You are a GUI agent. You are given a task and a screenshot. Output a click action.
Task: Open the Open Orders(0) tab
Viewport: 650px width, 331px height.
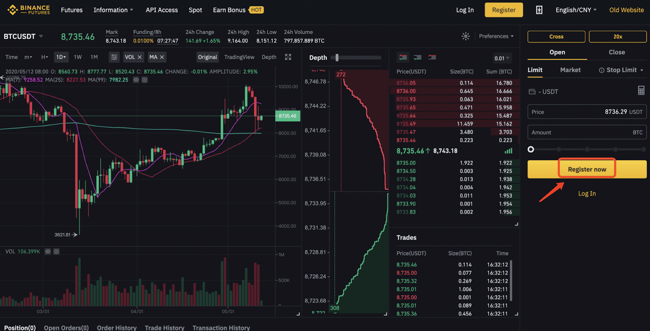pos(66,327)
